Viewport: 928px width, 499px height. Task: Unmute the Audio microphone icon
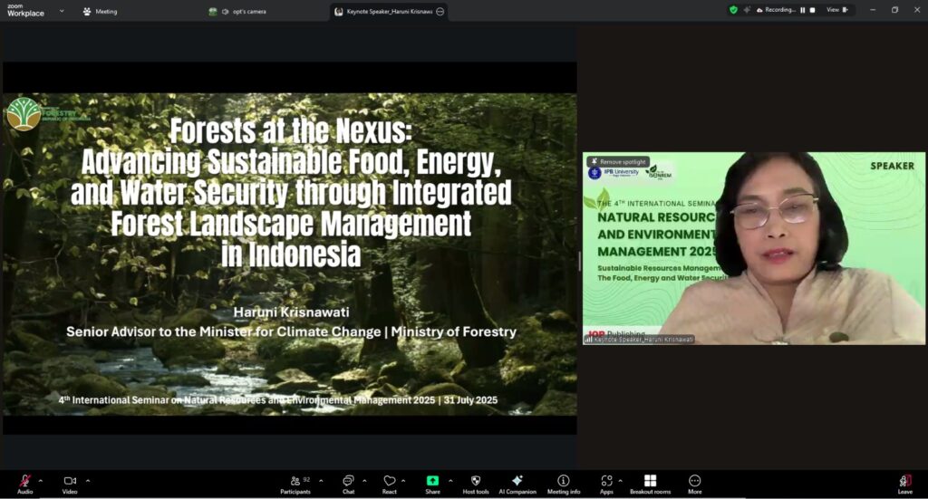24,481
